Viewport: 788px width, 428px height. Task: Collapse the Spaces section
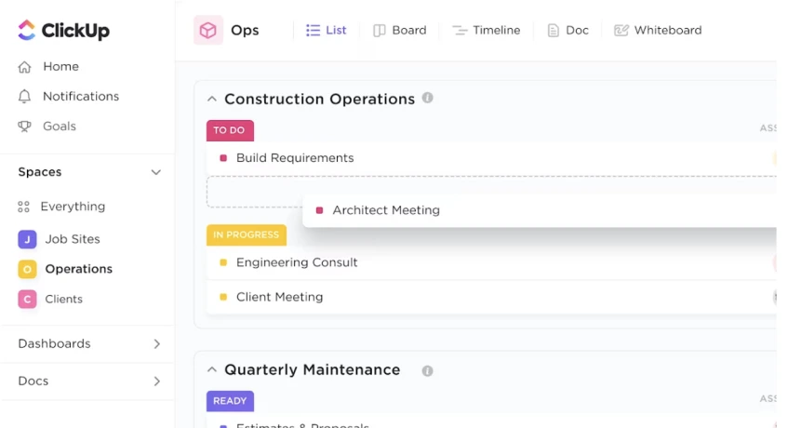pos(155,172)
